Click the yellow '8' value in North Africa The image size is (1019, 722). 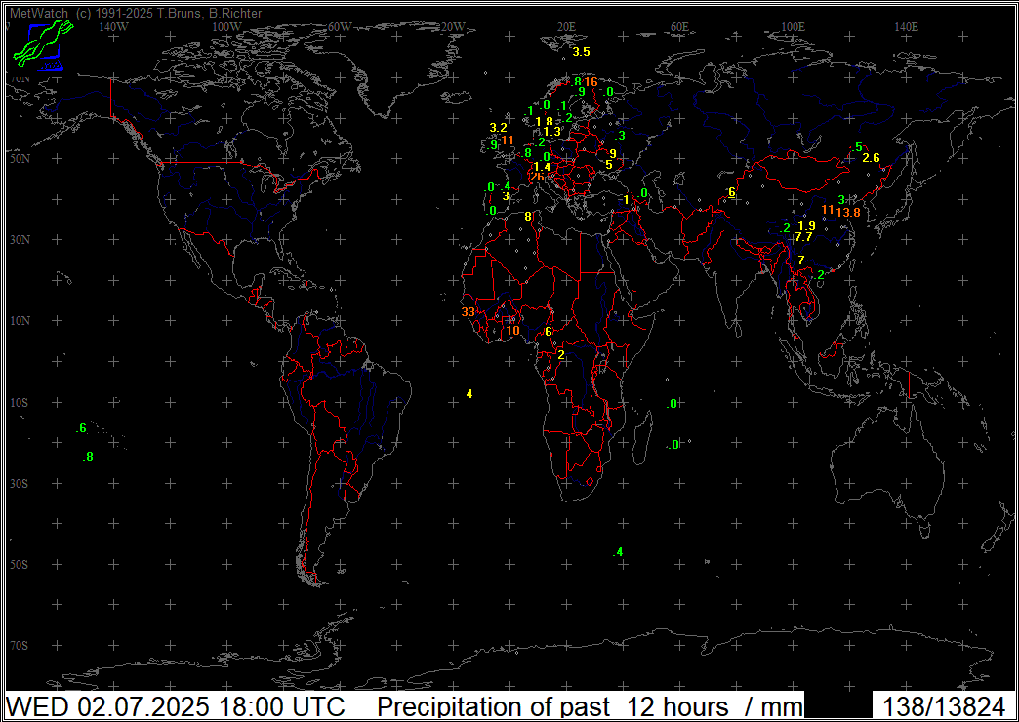[528, 217]
